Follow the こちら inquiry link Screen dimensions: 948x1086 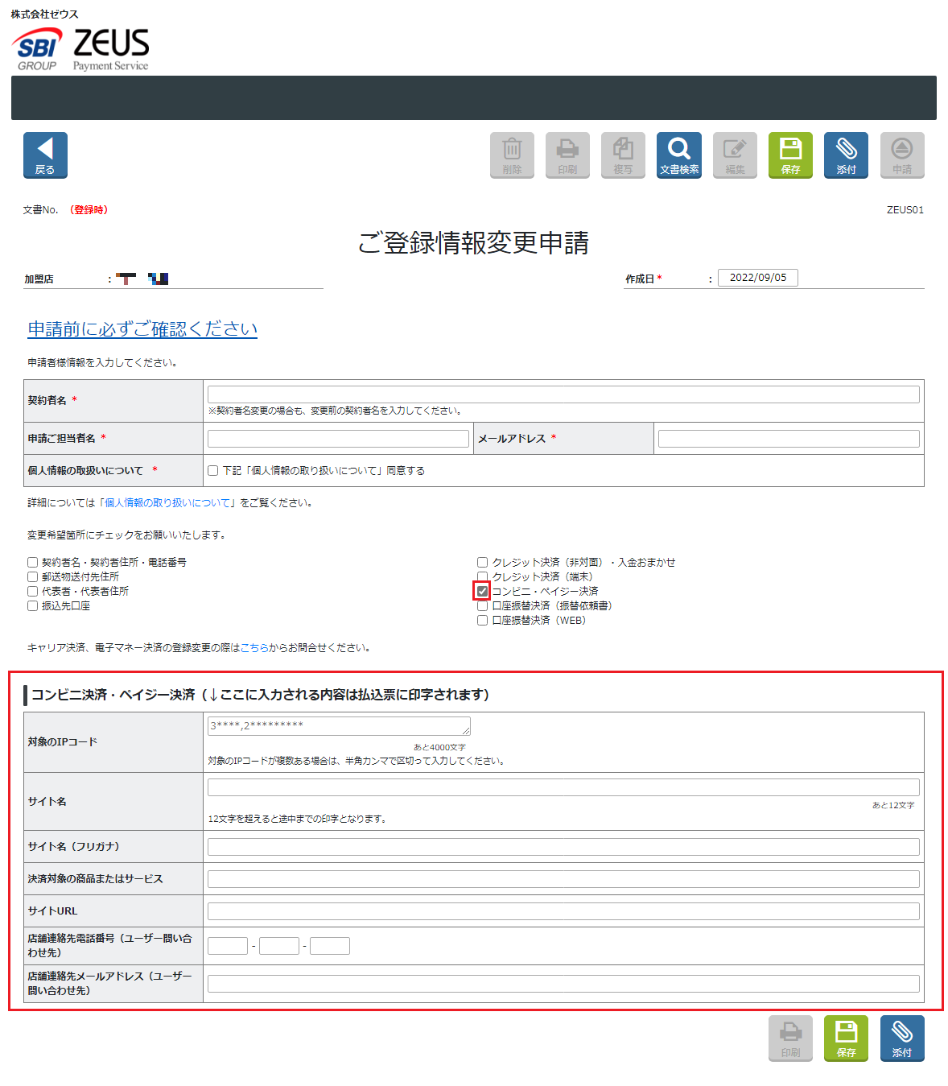click(x=254, y=648)
